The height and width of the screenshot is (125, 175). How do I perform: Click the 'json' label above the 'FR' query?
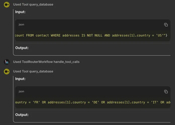point(21,91)
